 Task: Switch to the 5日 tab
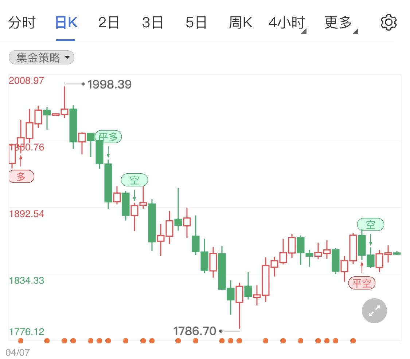pyautogui.click(x=196, y=23)
